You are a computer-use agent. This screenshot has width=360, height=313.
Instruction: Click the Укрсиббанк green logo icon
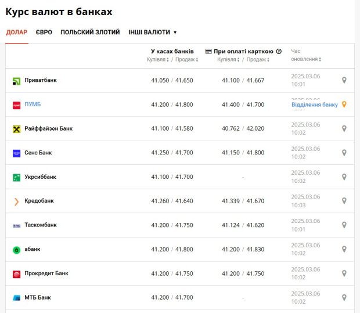pyautogui.click(x=16, y=177)
